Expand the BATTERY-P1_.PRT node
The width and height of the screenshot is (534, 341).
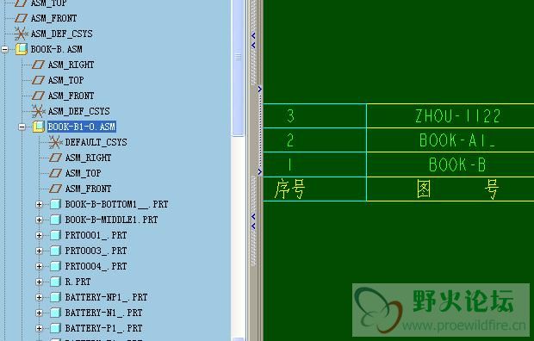coord(39,328)
